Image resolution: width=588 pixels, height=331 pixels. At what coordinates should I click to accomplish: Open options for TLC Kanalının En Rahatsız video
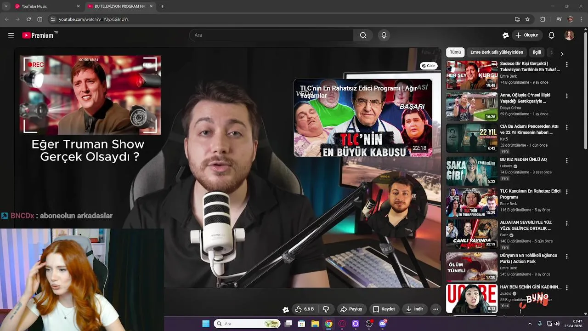point(566,192)
